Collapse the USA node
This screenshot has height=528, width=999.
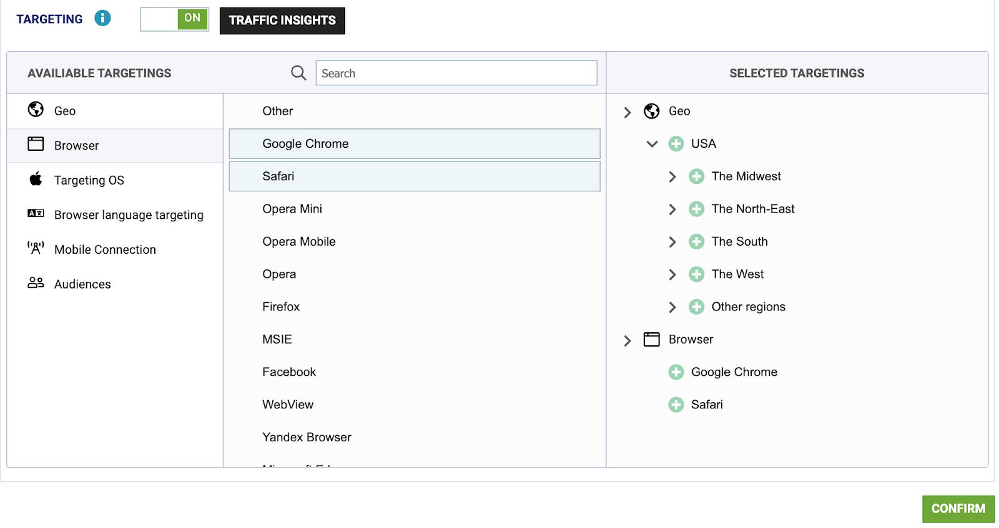[652, 144]
